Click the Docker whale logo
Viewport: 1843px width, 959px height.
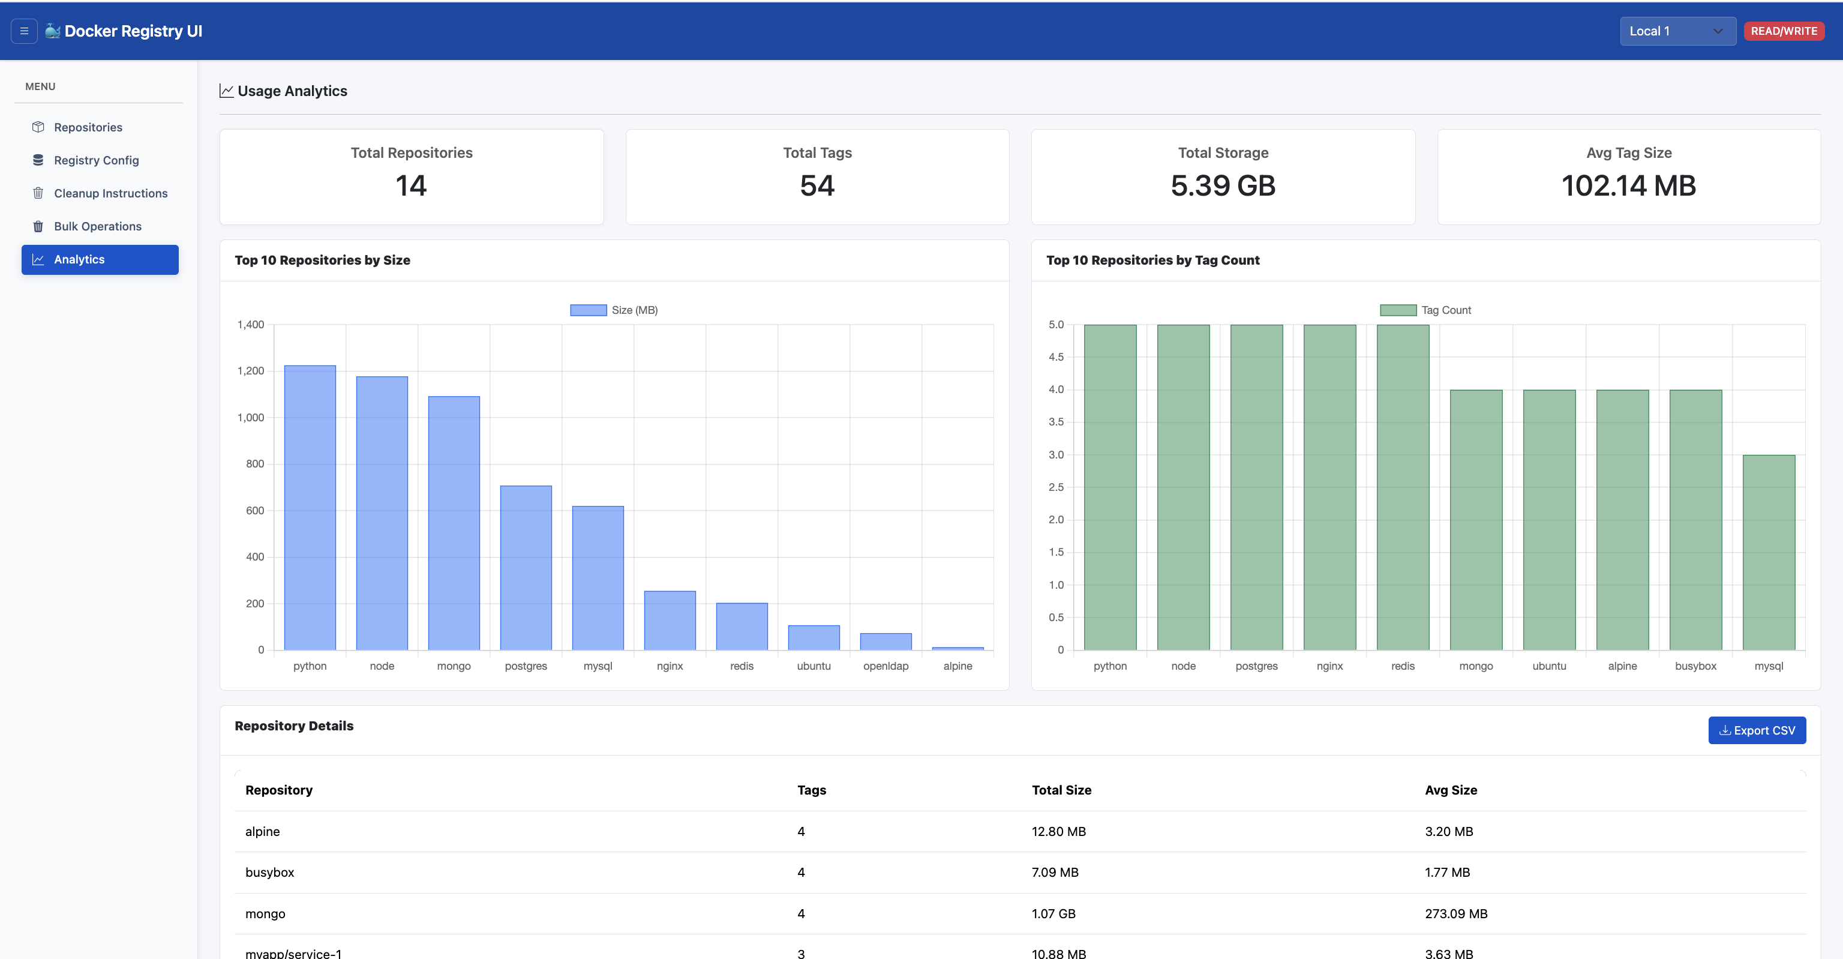tap(52, 31)
